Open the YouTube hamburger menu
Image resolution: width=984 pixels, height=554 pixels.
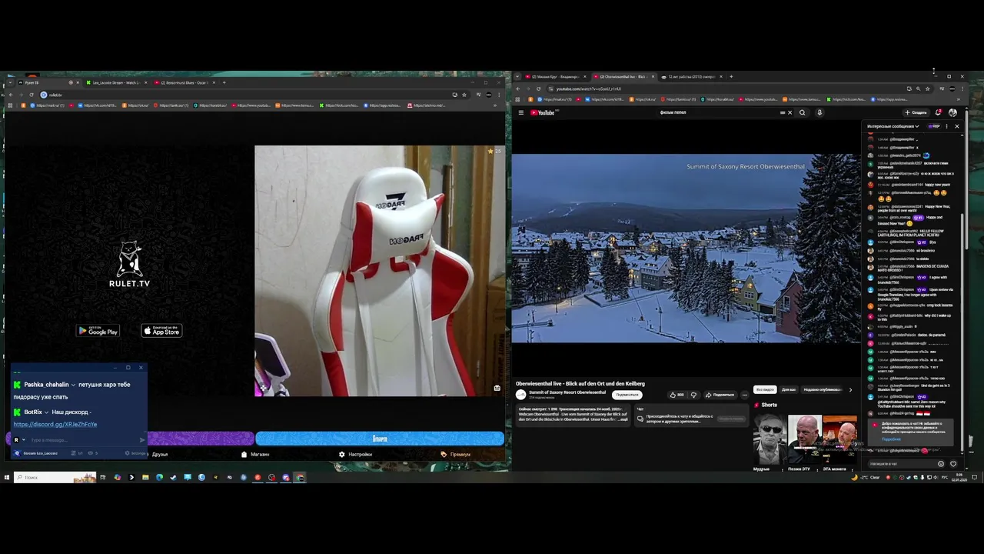point(520,112)
